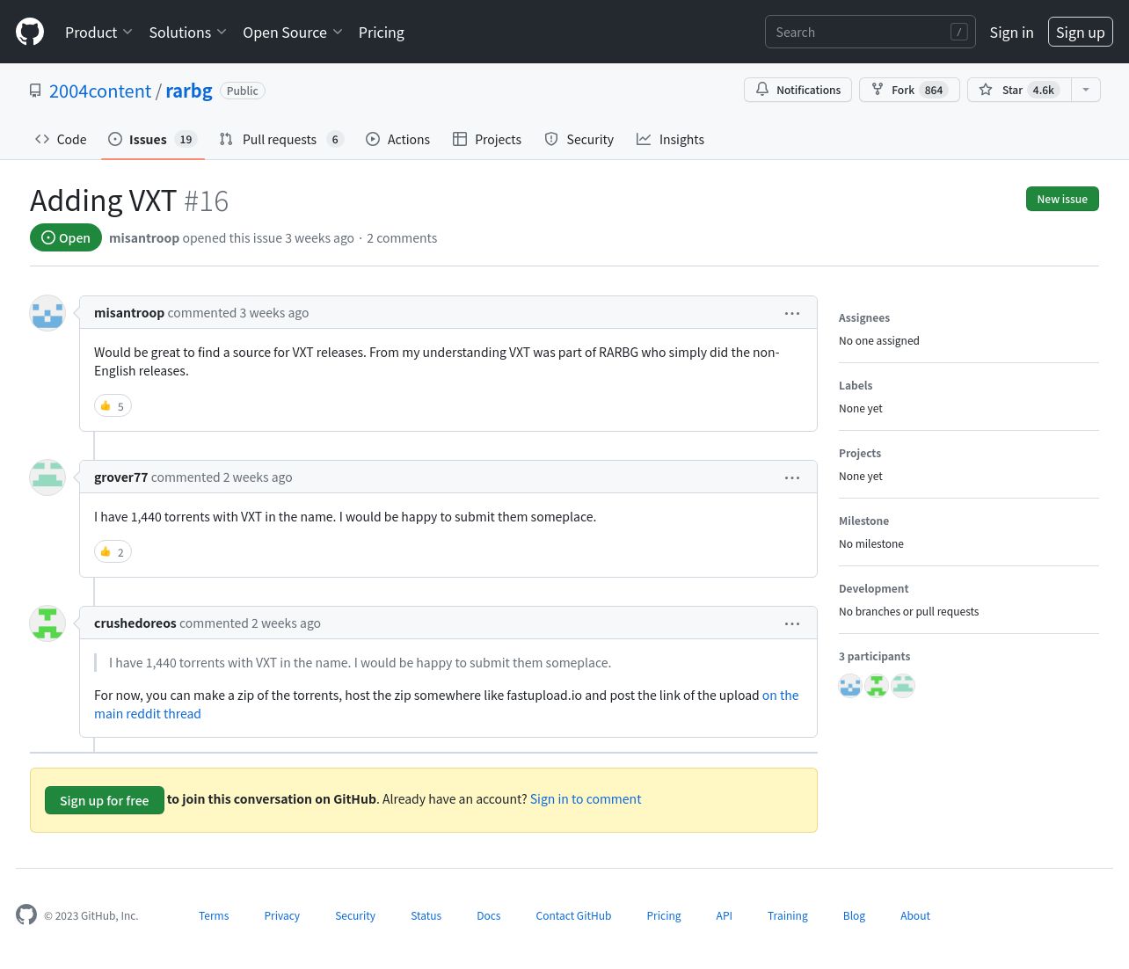Click the green New issue button

click(1062, 199)
